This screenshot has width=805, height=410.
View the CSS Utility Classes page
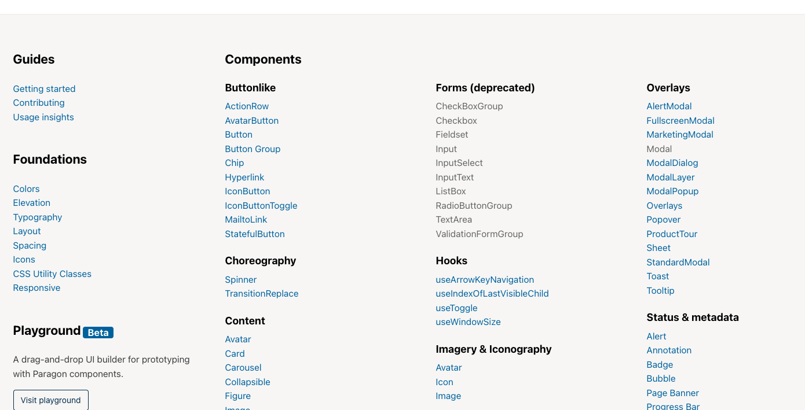(52, 274)
